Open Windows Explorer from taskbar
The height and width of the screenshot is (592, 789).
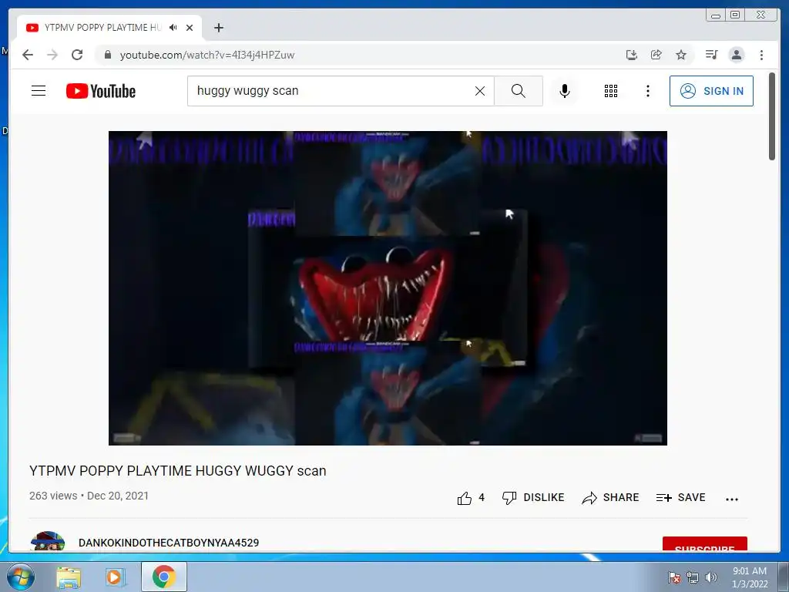[69, 577]
